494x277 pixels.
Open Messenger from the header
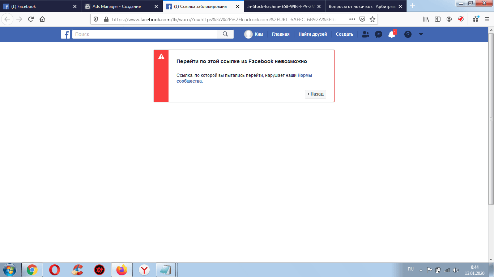pos(379,34)
